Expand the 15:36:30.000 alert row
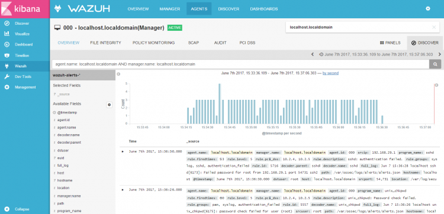 123,151
